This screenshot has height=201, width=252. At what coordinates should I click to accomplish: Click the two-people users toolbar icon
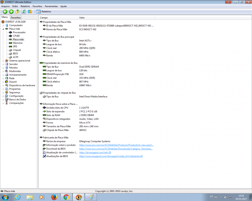(30, 12)
